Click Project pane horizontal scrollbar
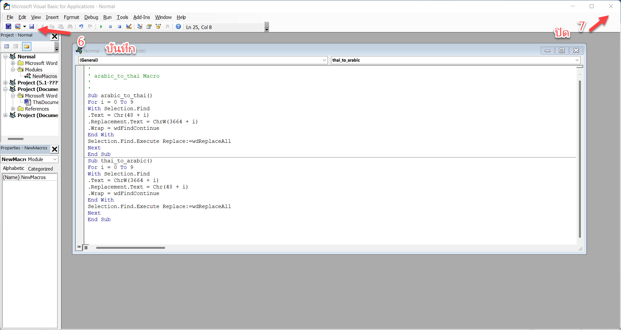This screenshot has width=621, height=330. pos(16,139)
